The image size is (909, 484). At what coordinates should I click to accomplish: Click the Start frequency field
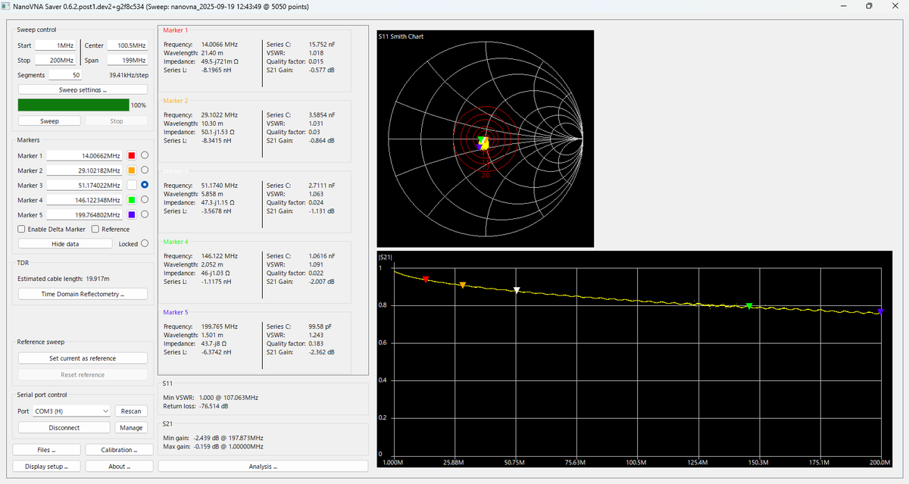(x=55, y=45)
